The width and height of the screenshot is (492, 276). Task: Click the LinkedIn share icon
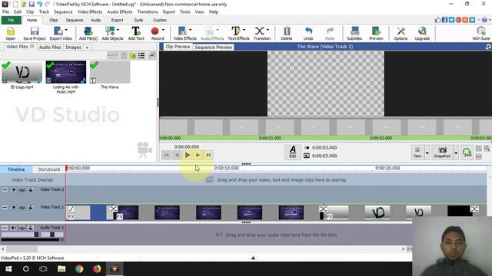click(x=472, y=20)
